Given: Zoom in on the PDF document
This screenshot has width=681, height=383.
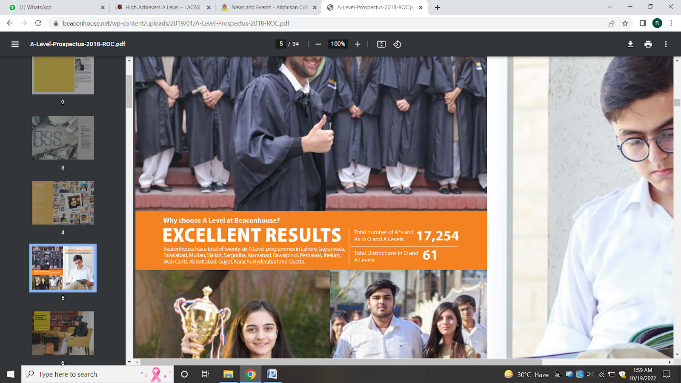Looking at the screenshot, I should coord(358,44).
